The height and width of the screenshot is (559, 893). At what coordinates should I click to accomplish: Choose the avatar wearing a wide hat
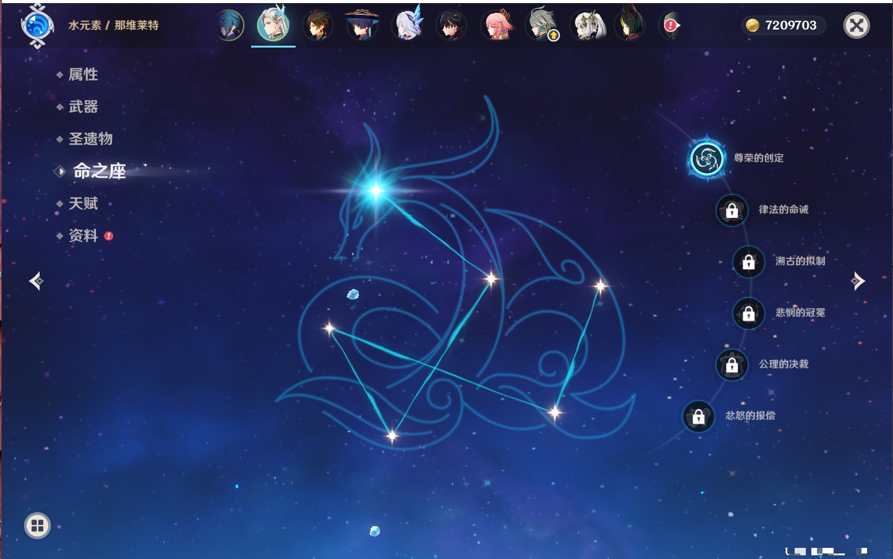click(362, 25)
